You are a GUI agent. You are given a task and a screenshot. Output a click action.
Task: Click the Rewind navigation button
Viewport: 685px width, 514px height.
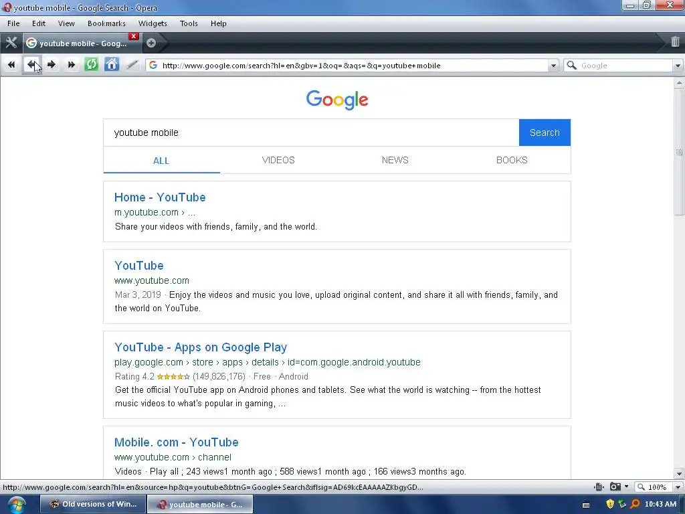(11, 65)
